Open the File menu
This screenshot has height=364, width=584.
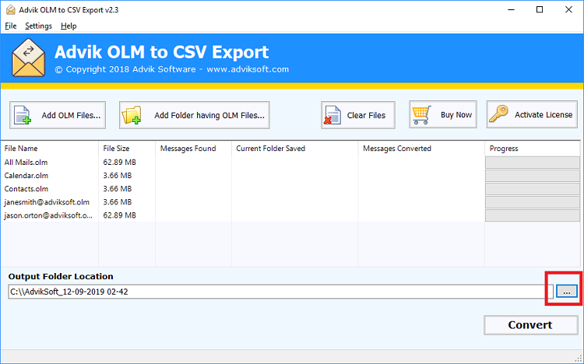click(x=10, y=26)
